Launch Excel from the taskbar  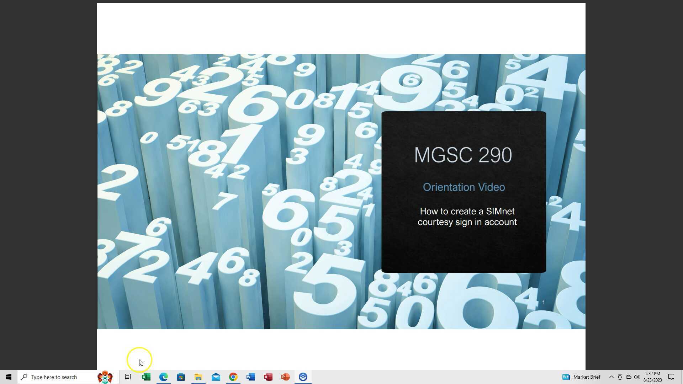(x=146, y=377)
